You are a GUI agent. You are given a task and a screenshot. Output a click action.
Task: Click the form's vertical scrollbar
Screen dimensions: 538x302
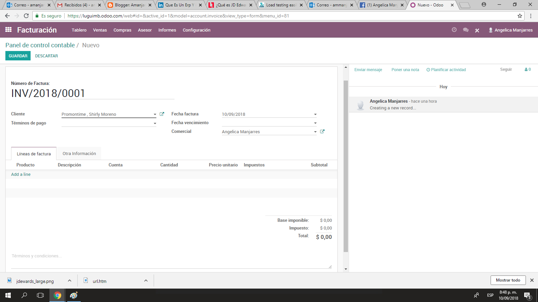[346, 166]
